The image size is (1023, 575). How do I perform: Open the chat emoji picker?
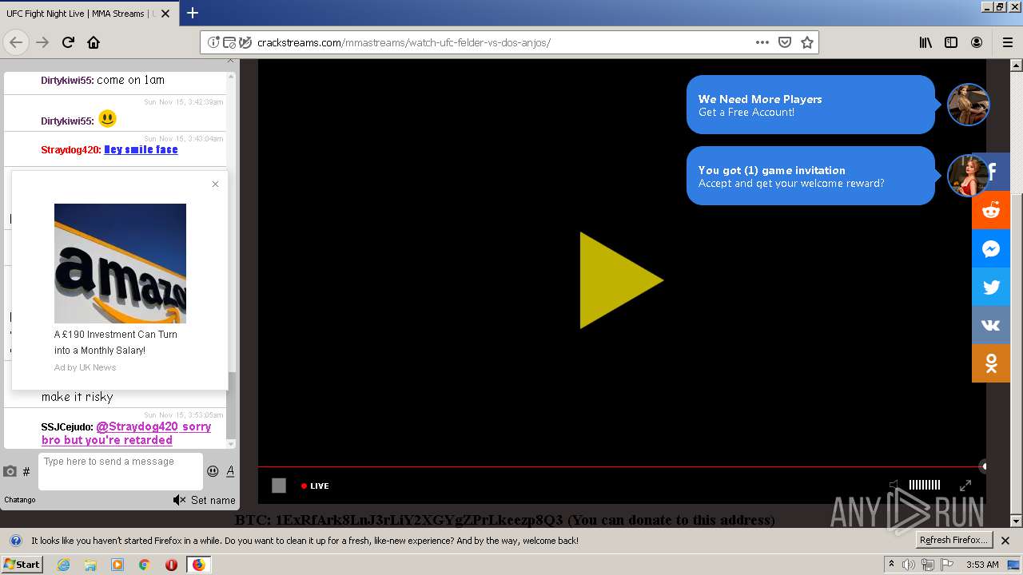pos(213,471)
